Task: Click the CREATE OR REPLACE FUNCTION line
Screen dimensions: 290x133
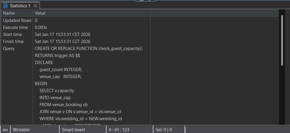Action: click(89, 49)
